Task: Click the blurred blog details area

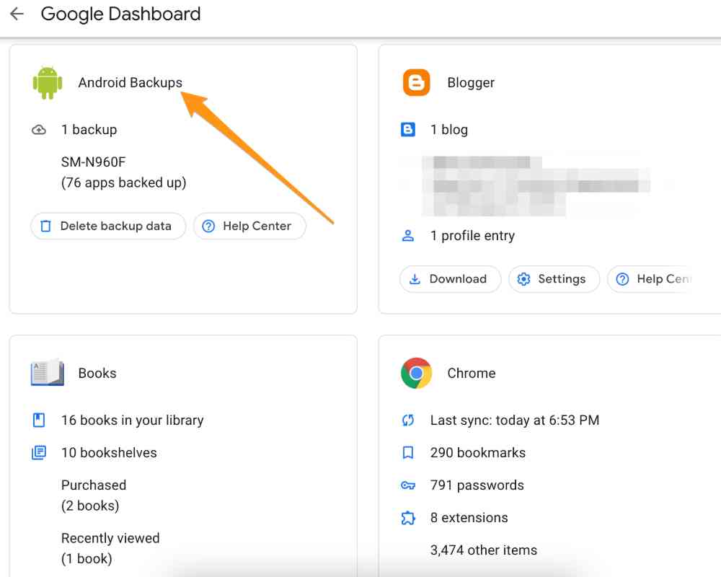Action: (536, 186)
